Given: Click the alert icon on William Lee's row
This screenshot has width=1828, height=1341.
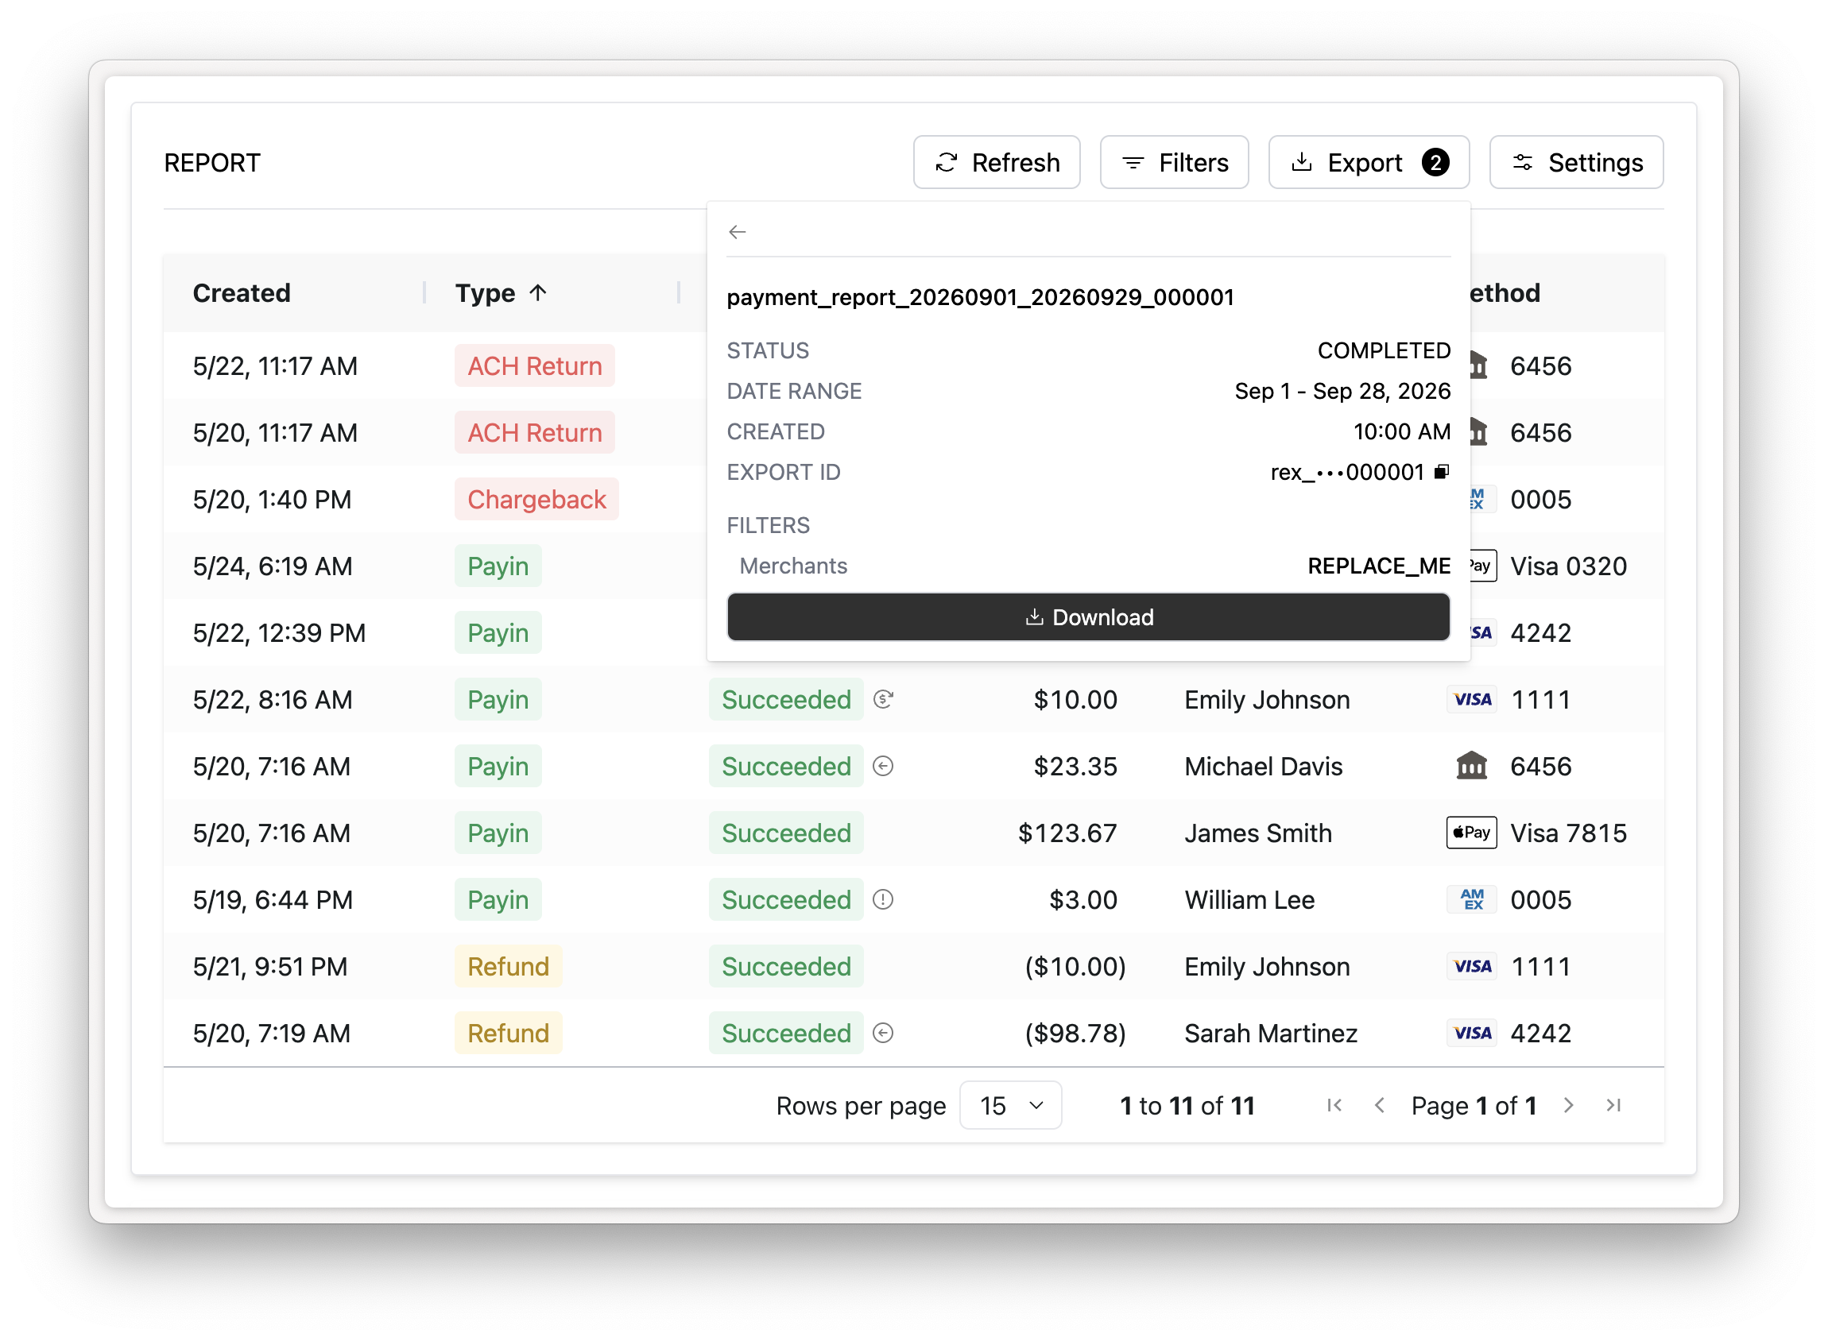Looking at the screenshot, I should point(884,900).
